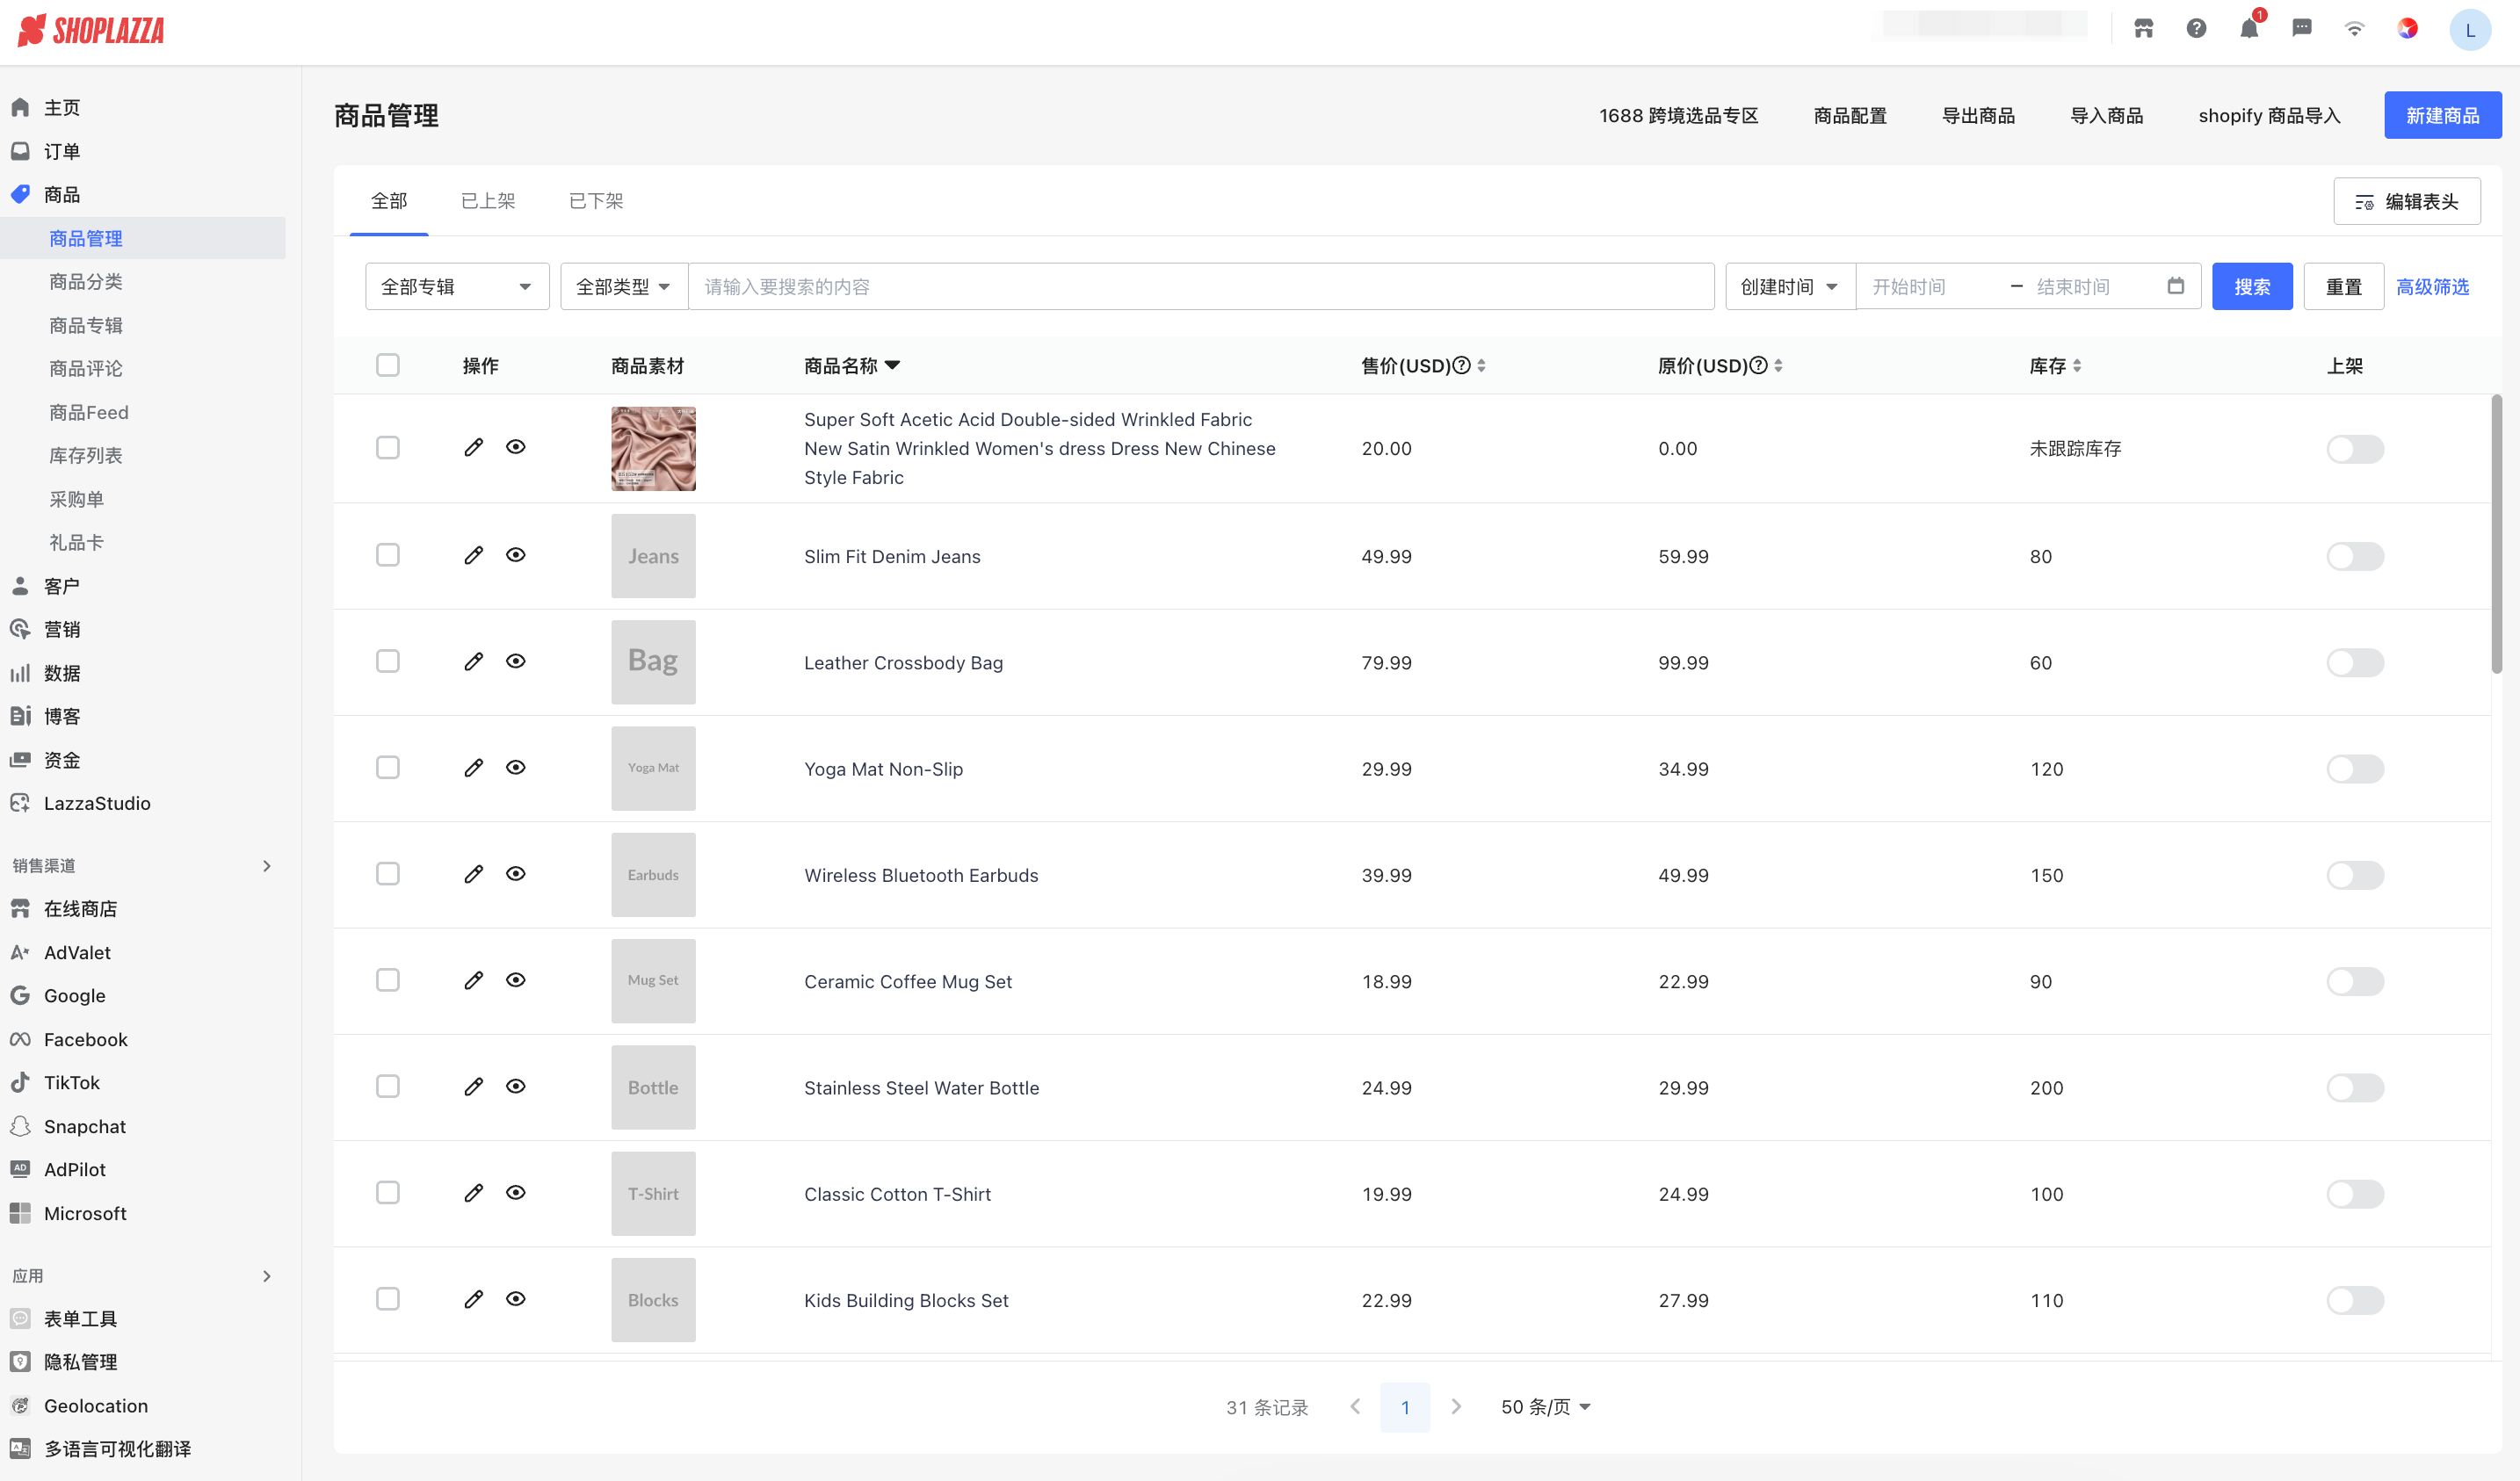Click 导出商品 export link
Screen dimensions: 2520x1481
tap(1978, 115)
